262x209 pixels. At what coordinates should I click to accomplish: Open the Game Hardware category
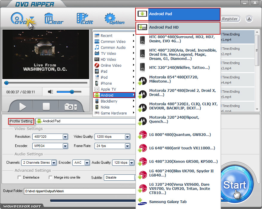114,113
